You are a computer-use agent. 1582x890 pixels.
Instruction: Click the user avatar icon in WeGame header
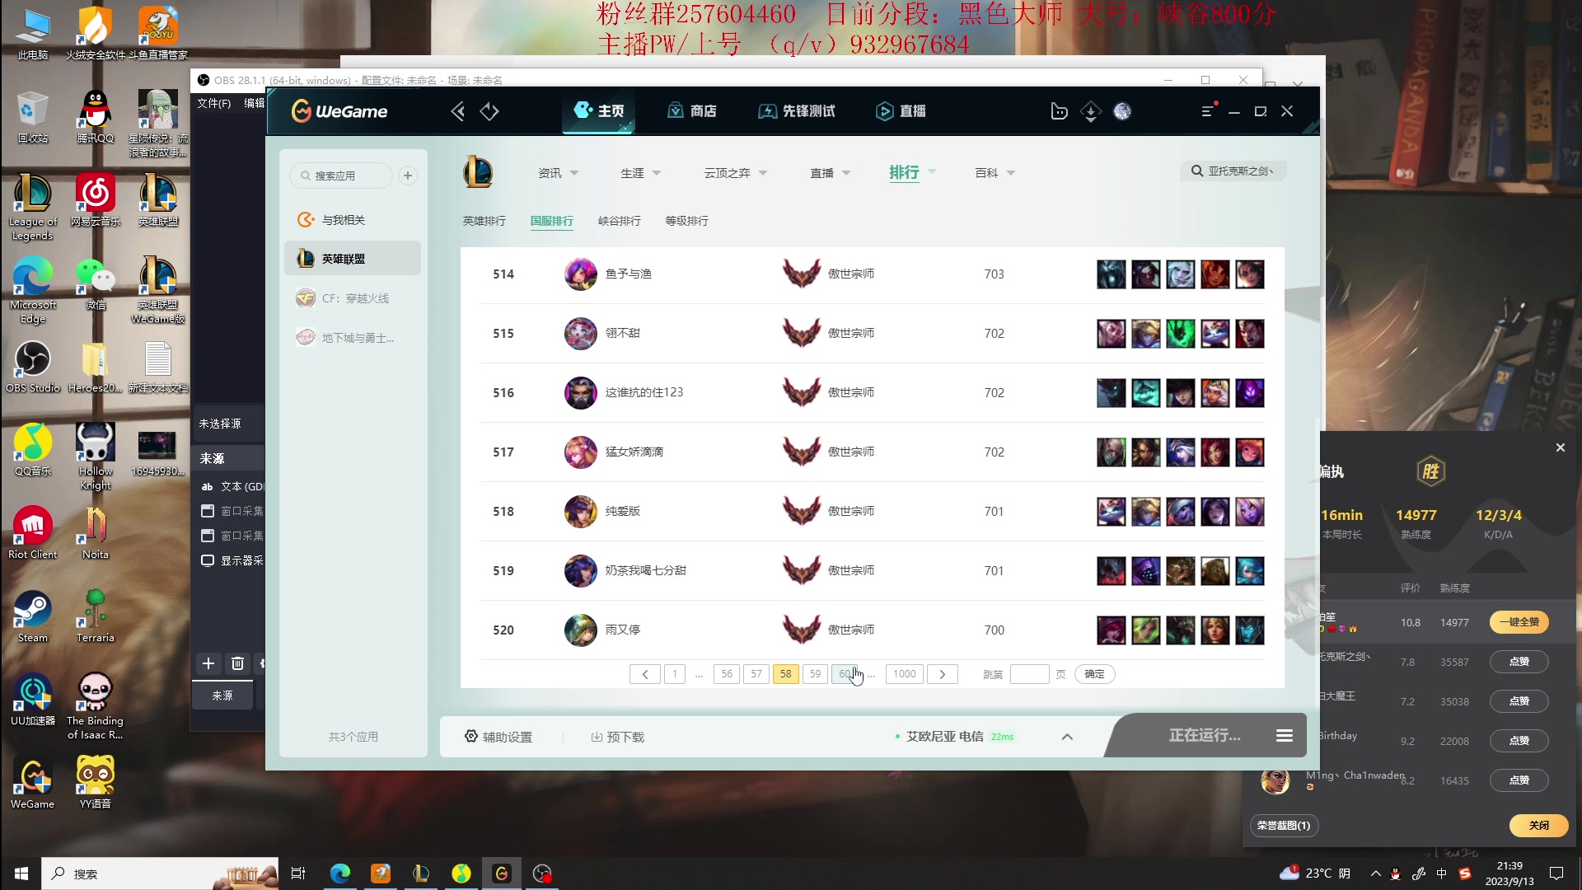1122,111
